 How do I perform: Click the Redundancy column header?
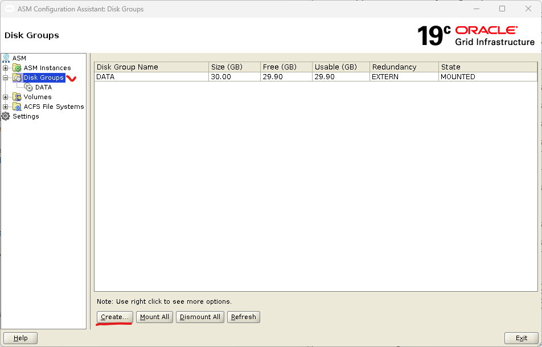click(x=404, y=67)
